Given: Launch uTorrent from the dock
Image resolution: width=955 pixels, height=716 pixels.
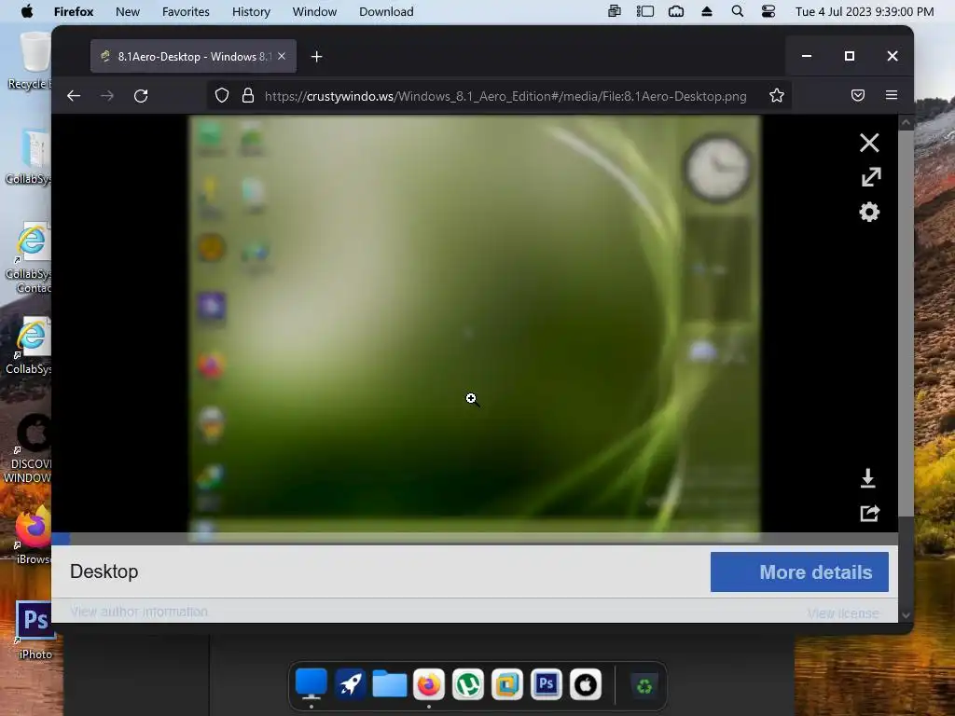Looking at the screenshot, I should tap(468, 684).
